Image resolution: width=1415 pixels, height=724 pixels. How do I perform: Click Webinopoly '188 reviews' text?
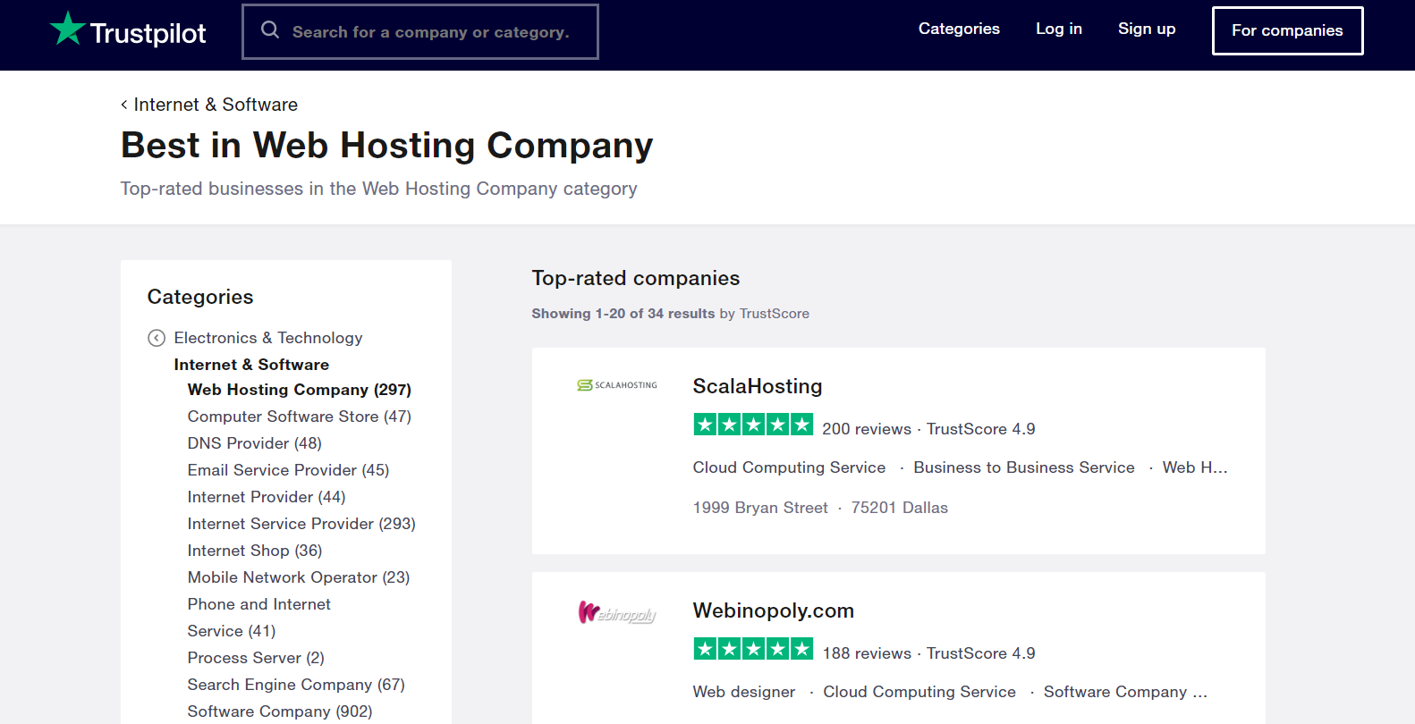[867, 653]
